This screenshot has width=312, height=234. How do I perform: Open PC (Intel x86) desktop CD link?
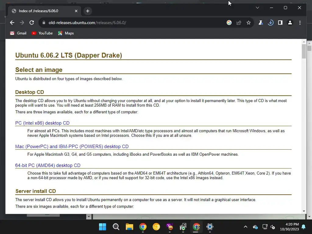click(42, 123)
